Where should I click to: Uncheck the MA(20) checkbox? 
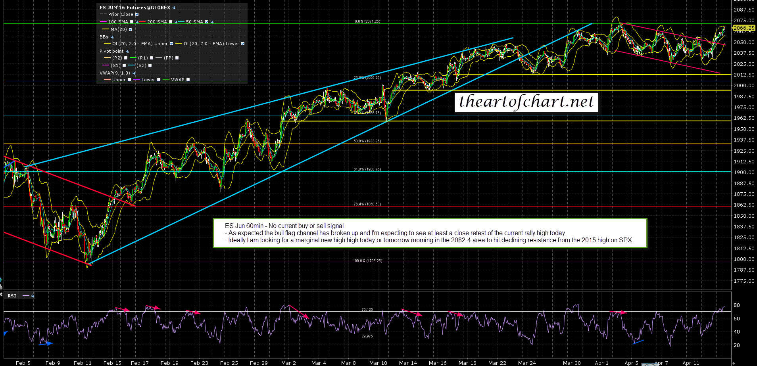(131, 29)
